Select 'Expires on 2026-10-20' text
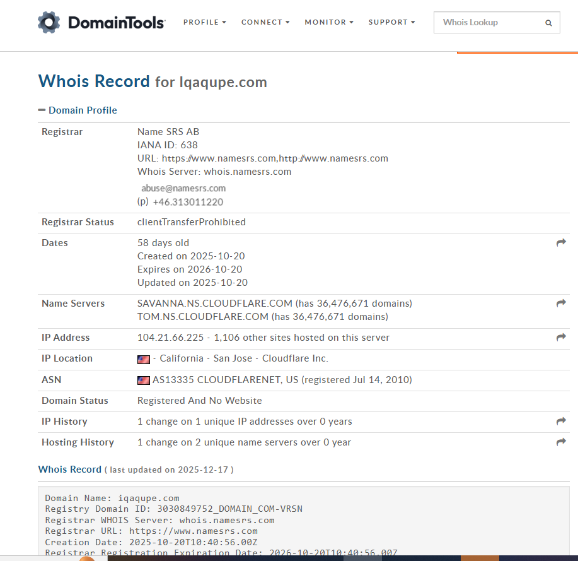Viewport: 578px width, 561px height. tap(190, 269)
